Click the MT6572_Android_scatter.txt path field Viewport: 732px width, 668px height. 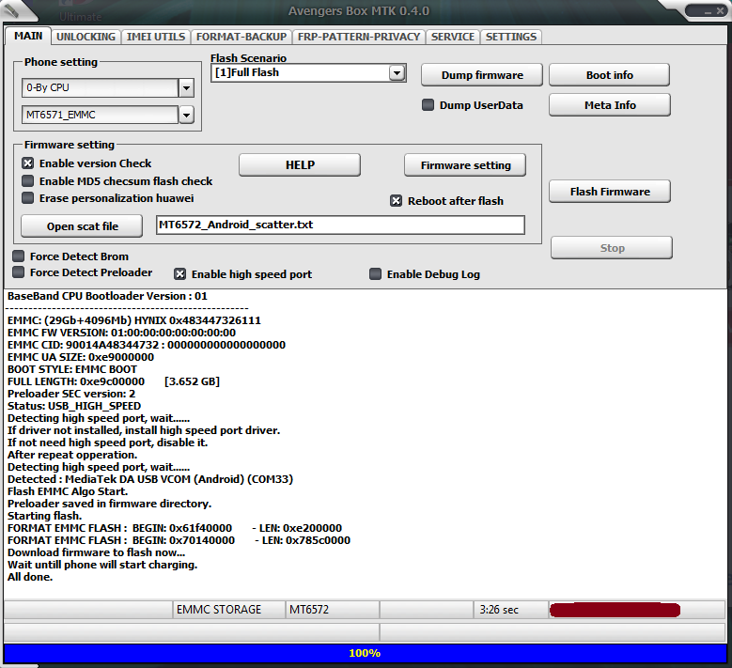[340, 225]
